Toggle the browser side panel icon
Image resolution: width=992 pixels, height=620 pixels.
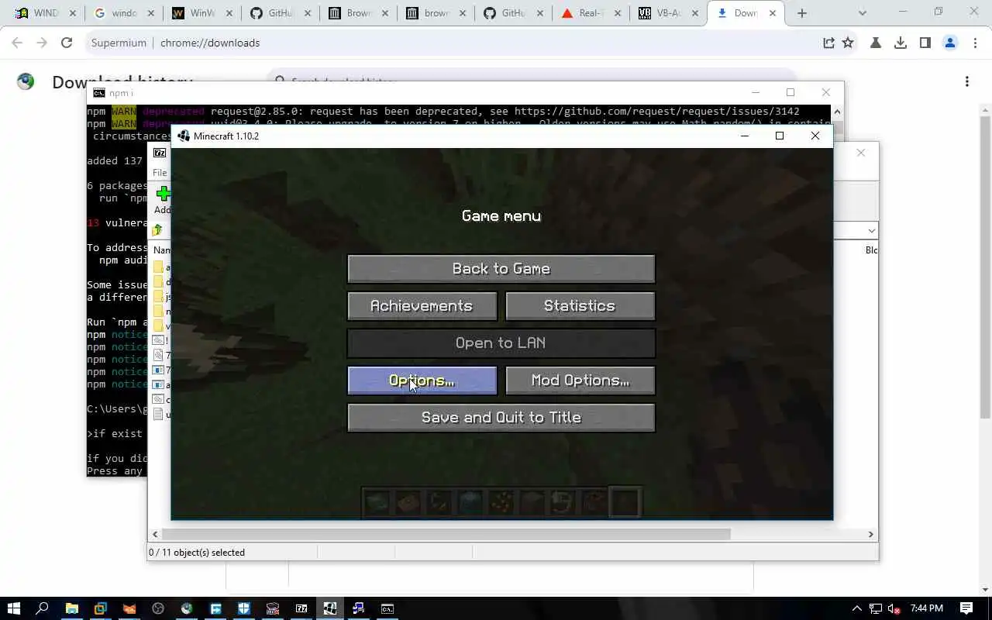925,43
